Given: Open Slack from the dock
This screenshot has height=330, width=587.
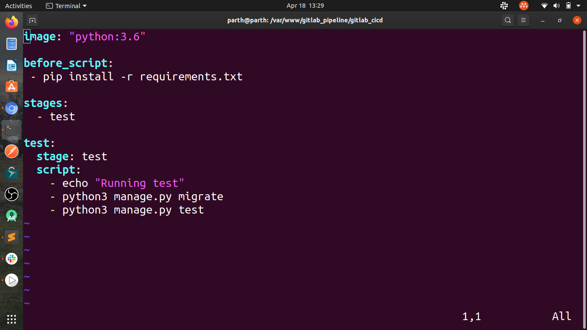Looking at the screenshot, I should [x=12, y=258].
